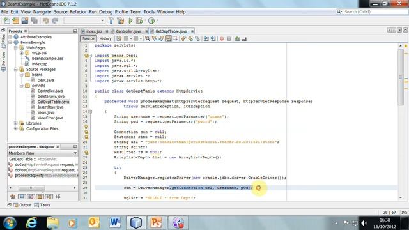Select Dept.java in project tree

point(45,80)
